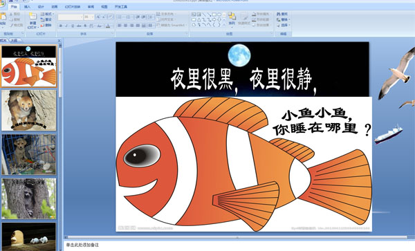Switch to the Insert (插入) ribbon tab
Screen dimensions: 415x251
click(27, 7)
